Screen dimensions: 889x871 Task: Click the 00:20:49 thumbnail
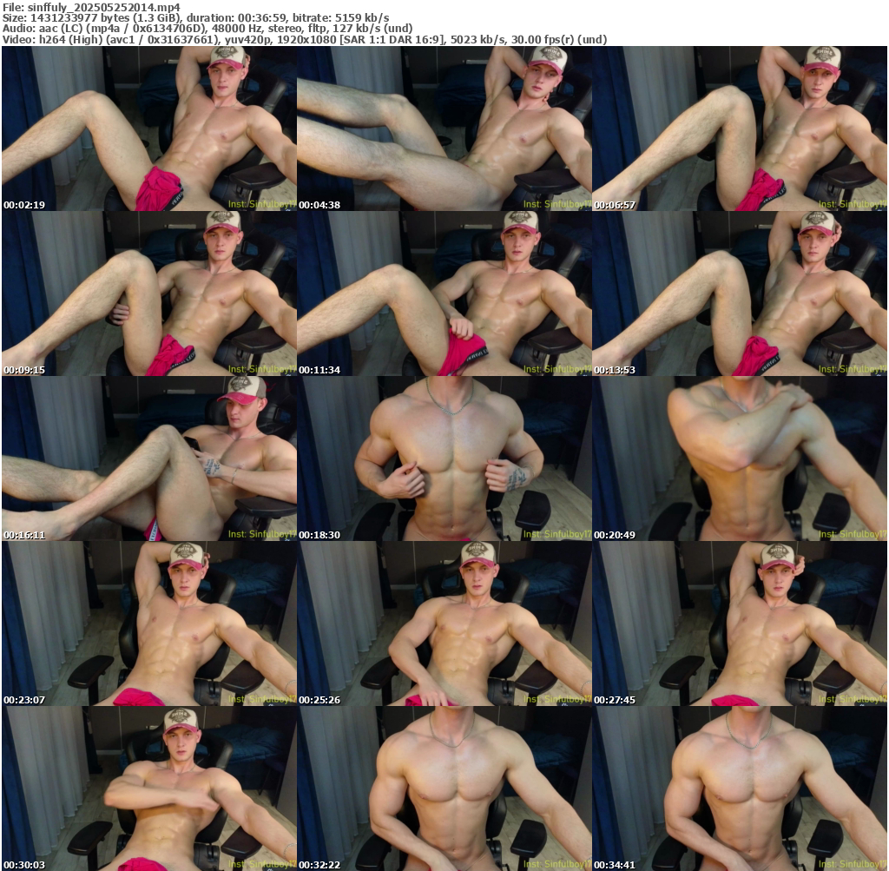(x=739, y=459)
